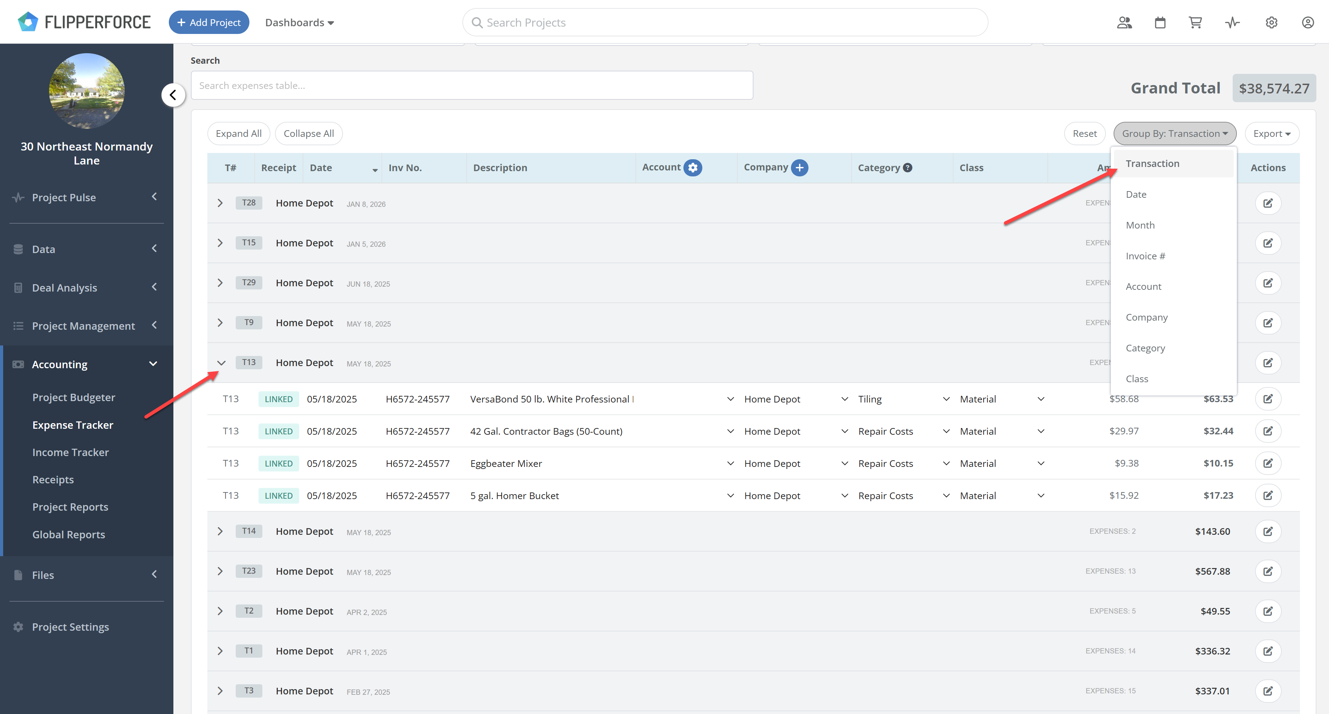This screenshot has height=714, width=1329.
Task: Click the Expand All button
Action: click(238, 133)
